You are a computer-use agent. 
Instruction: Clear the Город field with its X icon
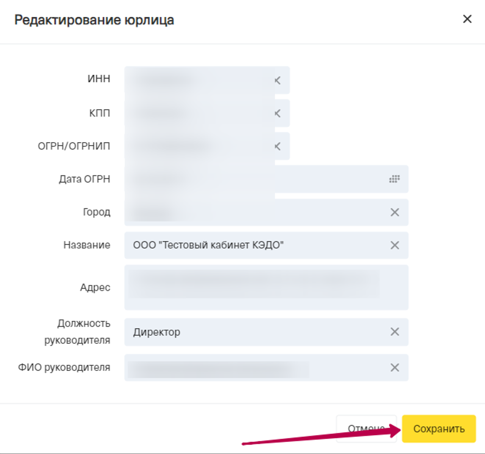pos(395,212)
